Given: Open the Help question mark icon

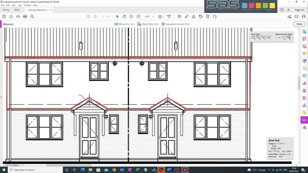Looking at the screenshot, I should [x=282, y=10].
